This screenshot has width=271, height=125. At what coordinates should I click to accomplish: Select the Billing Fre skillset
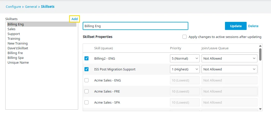point(42,53)
